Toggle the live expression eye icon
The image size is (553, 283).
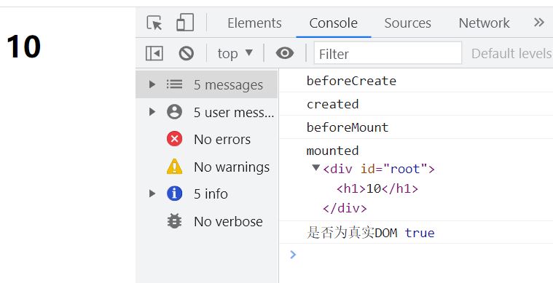click(285, 54)
